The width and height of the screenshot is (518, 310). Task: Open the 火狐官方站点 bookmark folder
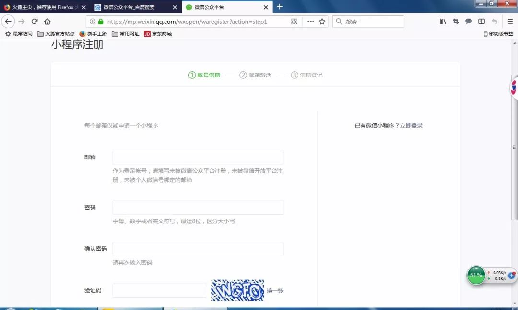click(x=56, y=34)
